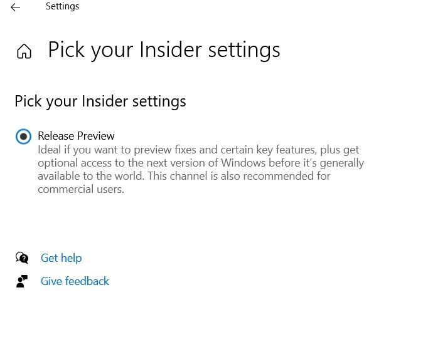
Task: Open the Get help link
Action: point(61,258)
